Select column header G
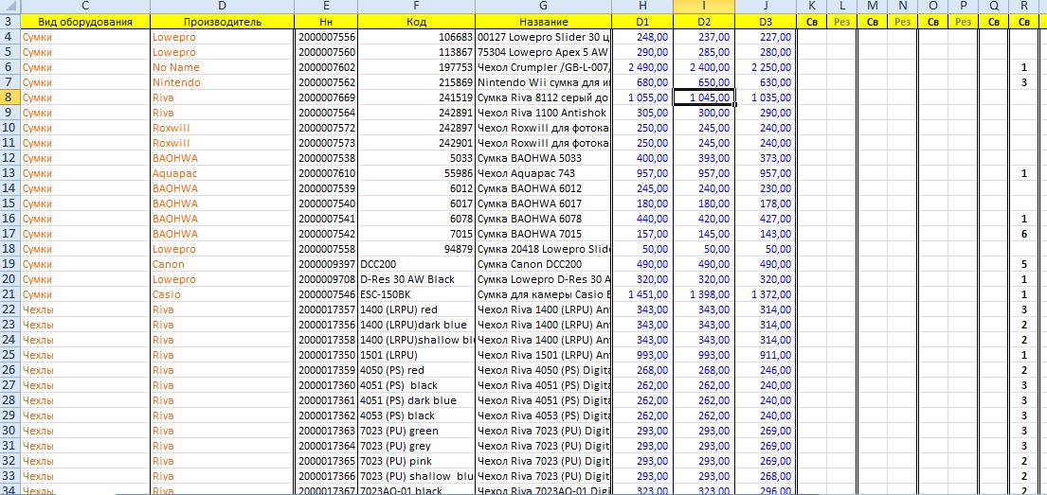This screenshot has width=1047, height=495. coord(544,6)
